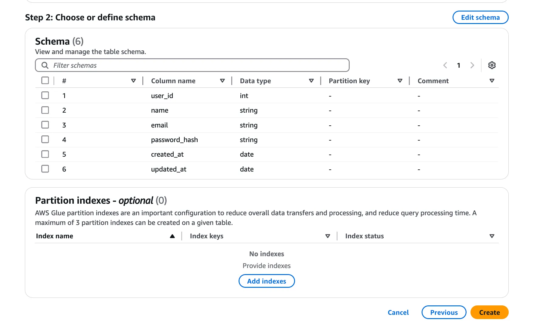Select the user_id row checkbox

coord(45,95)
